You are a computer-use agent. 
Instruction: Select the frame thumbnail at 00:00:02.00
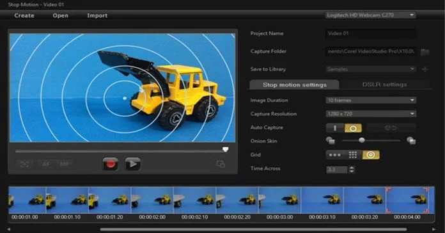click(152, 200)
